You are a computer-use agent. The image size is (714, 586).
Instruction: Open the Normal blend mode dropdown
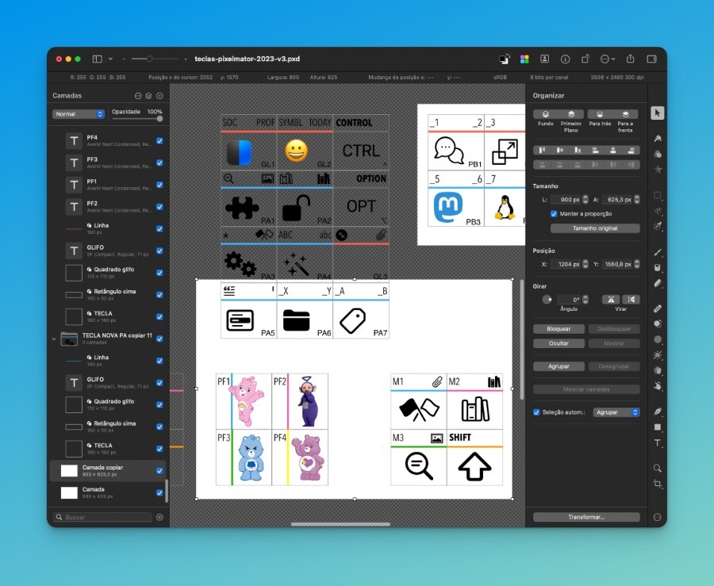[78, 114]
